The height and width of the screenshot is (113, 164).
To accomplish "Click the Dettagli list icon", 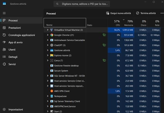I will [x=4, y=57].
